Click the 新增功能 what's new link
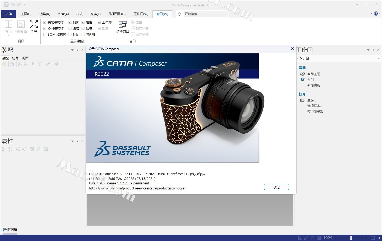 click(313, 85)
